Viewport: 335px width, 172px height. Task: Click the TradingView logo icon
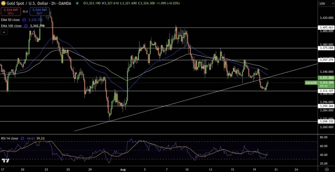click(x=5, y=161)
